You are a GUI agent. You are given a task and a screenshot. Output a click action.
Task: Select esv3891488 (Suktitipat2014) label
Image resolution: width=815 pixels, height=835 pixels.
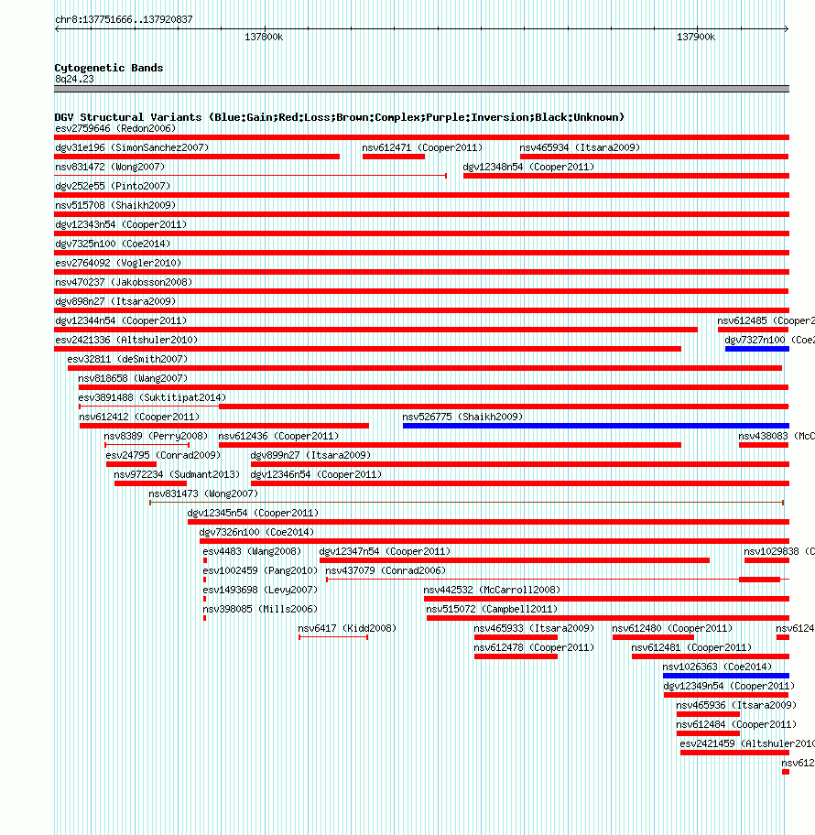(x=152, y=396)
